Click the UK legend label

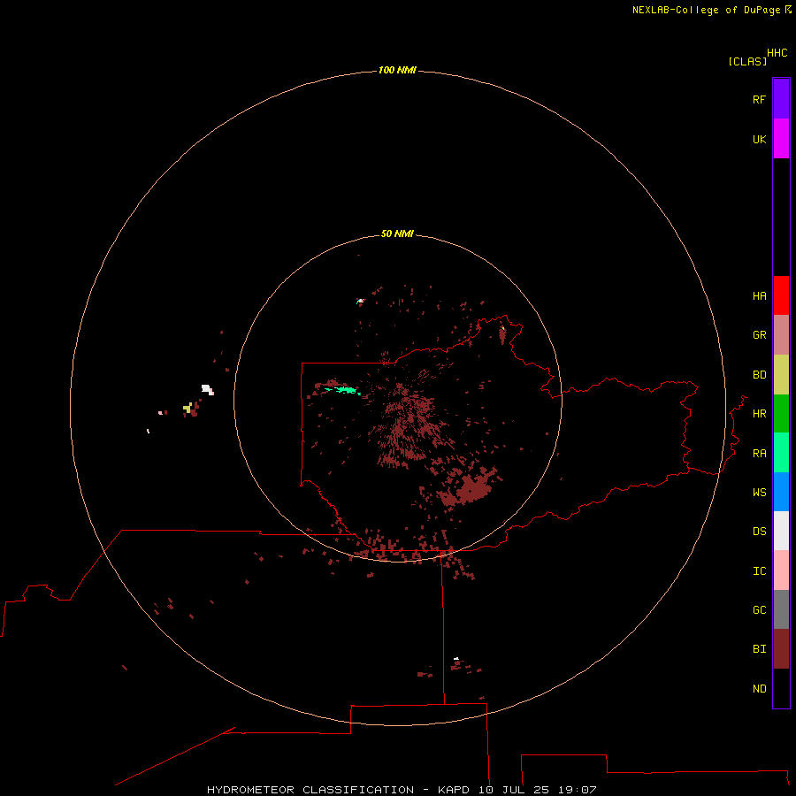tap(759, 139)
